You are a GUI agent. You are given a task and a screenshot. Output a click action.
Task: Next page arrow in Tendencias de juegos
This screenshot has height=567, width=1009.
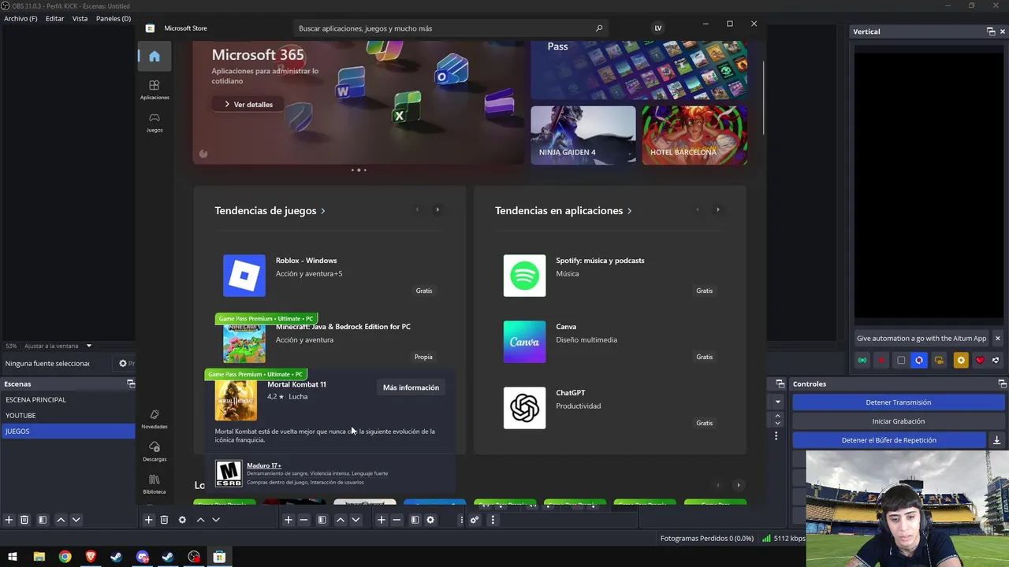coord(437,209)
